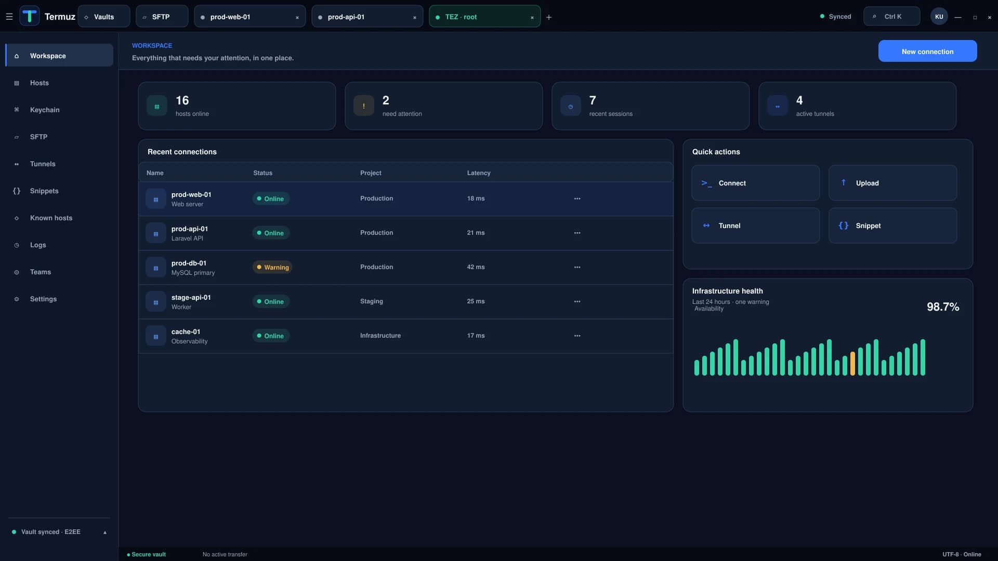Click the Warning status badge for prod-db-01
This screenshot has width=998, height=561.
coord(272,267)
